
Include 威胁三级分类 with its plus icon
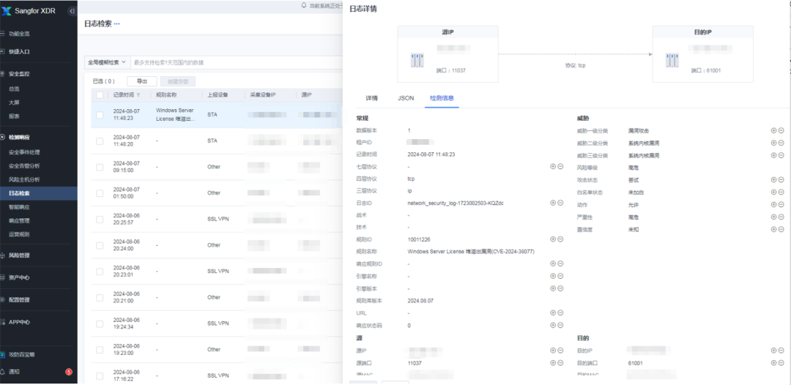click(774, 155)
